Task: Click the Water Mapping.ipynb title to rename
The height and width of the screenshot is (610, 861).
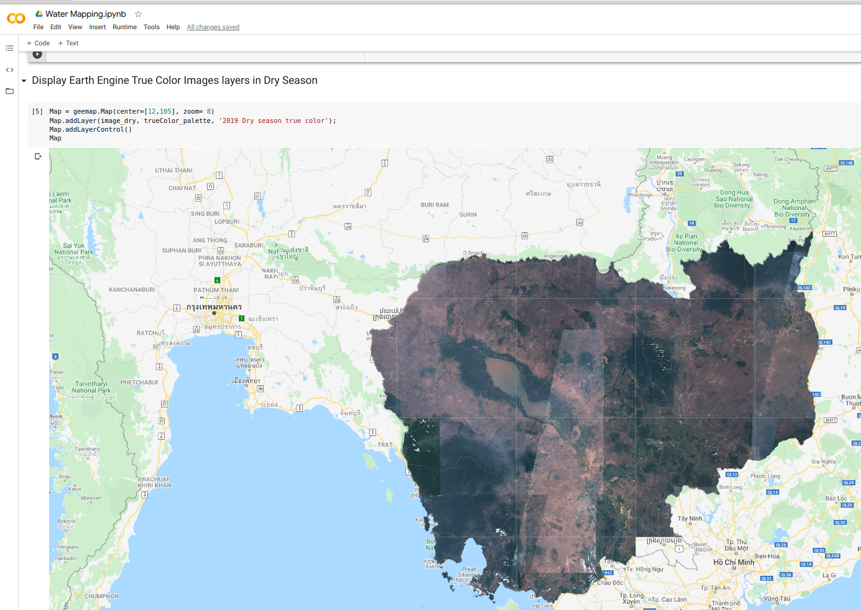Action: 85,14
